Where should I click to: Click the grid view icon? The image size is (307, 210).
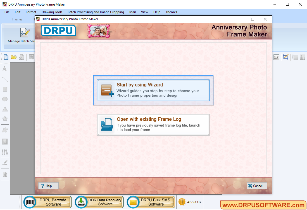coord(302,57)
